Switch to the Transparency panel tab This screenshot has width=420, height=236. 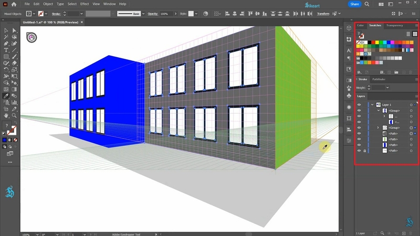click(395, 25)
